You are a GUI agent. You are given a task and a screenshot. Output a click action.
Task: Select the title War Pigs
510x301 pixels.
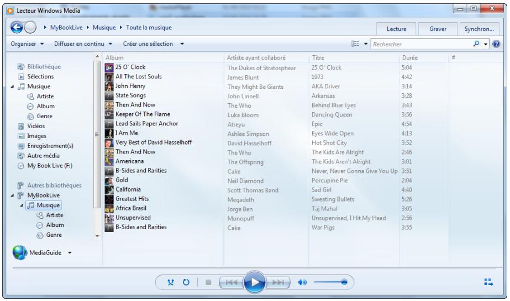[323, 228]
